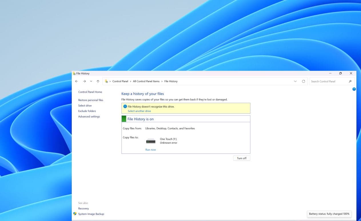Viewport: 361px width, 221px height.
Task: Open Restore personal files
Action: (x=91, y=100)
